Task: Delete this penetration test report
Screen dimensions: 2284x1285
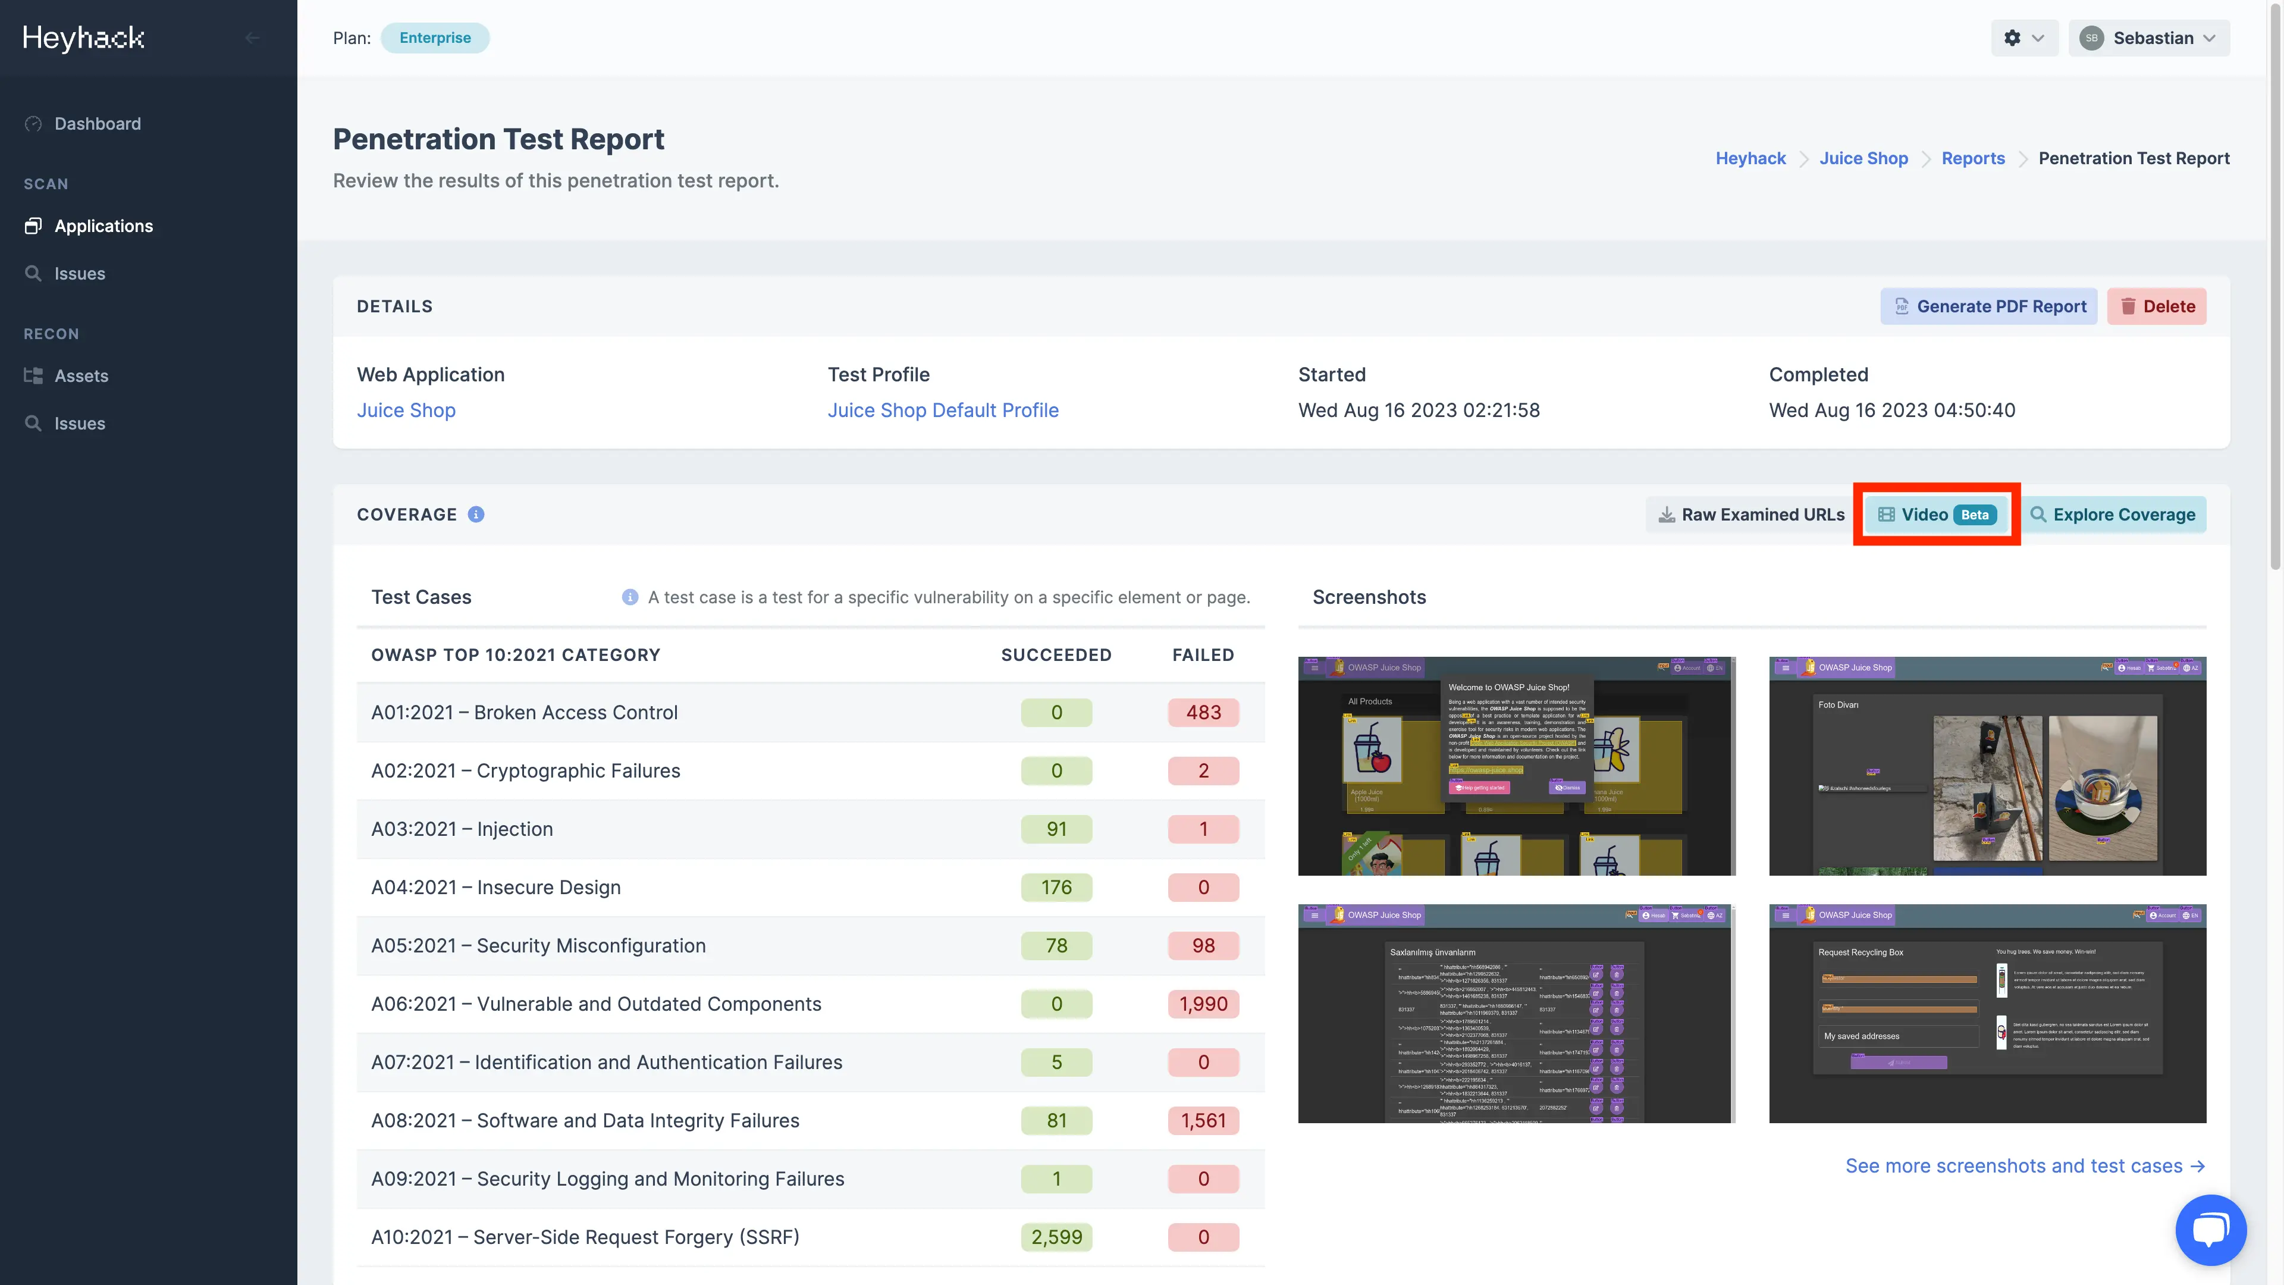Action: tap(2156, 306)
